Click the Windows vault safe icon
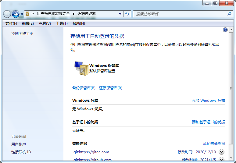Viewport: 236px width, 163px height. tap(81, 68)
